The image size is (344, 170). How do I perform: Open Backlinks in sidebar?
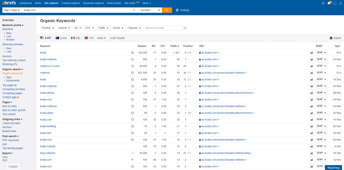pyautogui.click(x=8, y=29)
